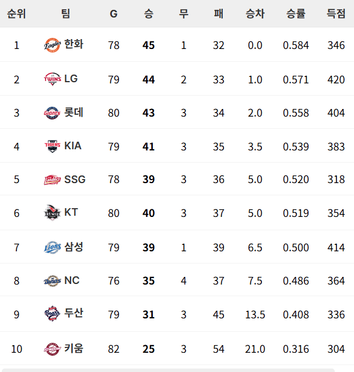354x372 pixels.
Task: Sort by the 순위 column header
Action: [x=16, y=13]
